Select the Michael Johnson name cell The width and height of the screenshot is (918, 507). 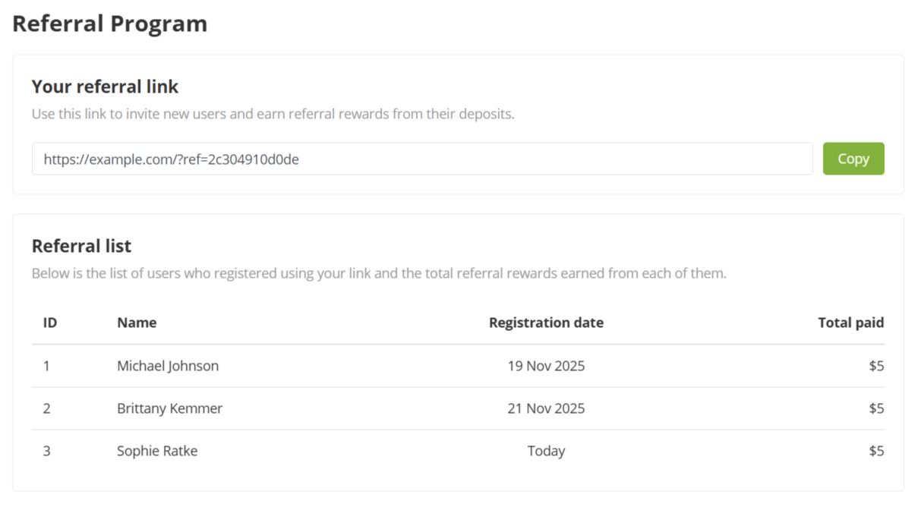pos(168,366)
